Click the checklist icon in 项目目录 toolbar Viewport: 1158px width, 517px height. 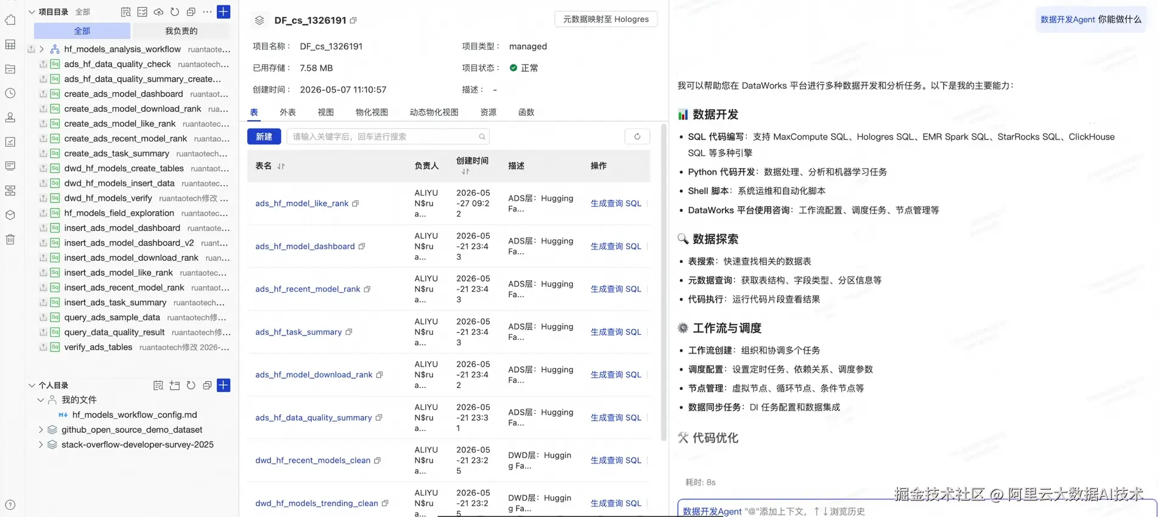click(143, 12)
